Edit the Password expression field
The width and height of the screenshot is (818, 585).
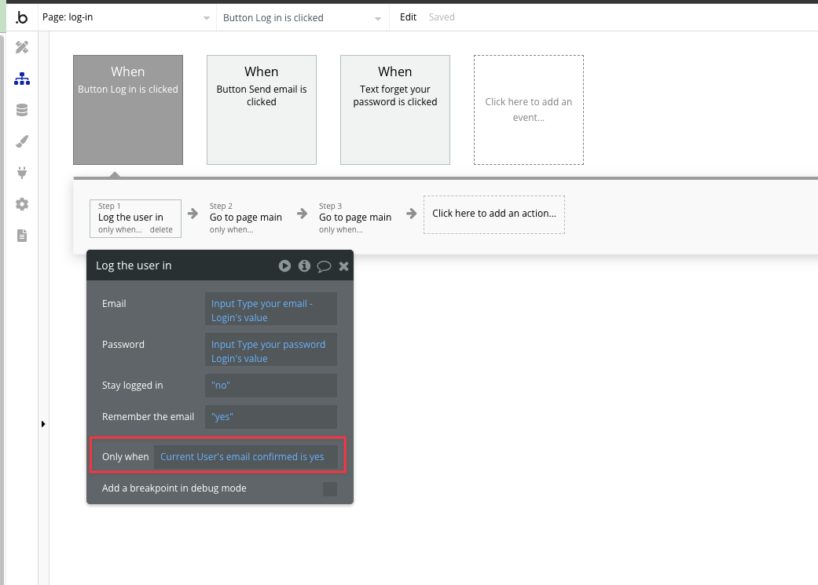click(x=271, y=349)
